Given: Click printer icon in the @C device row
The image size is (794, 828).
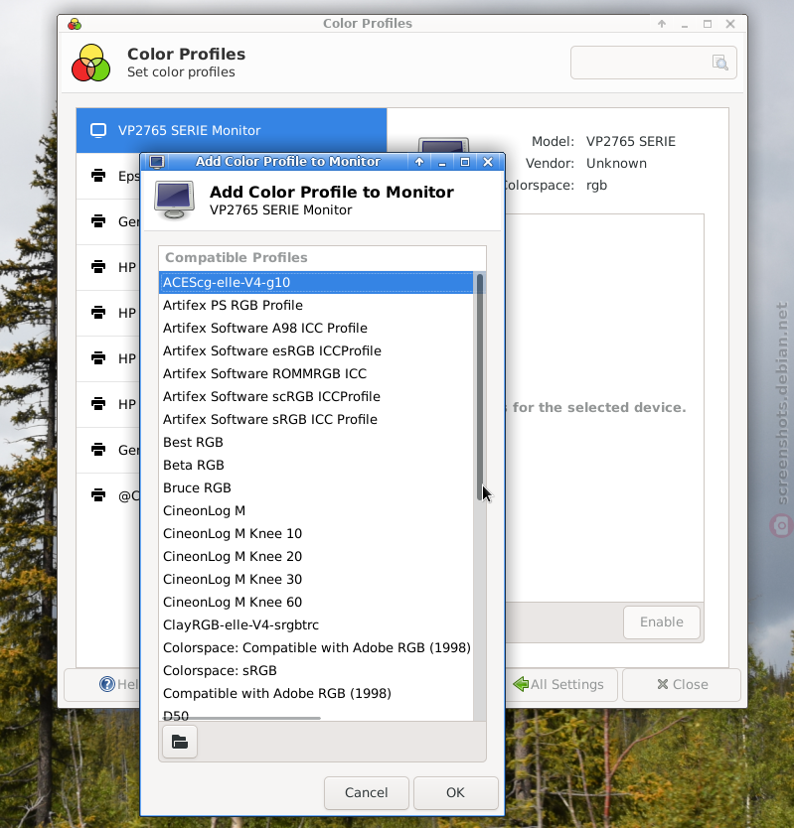Looking at the screenshot, I should pyautogui.click(x=98, y=495).
